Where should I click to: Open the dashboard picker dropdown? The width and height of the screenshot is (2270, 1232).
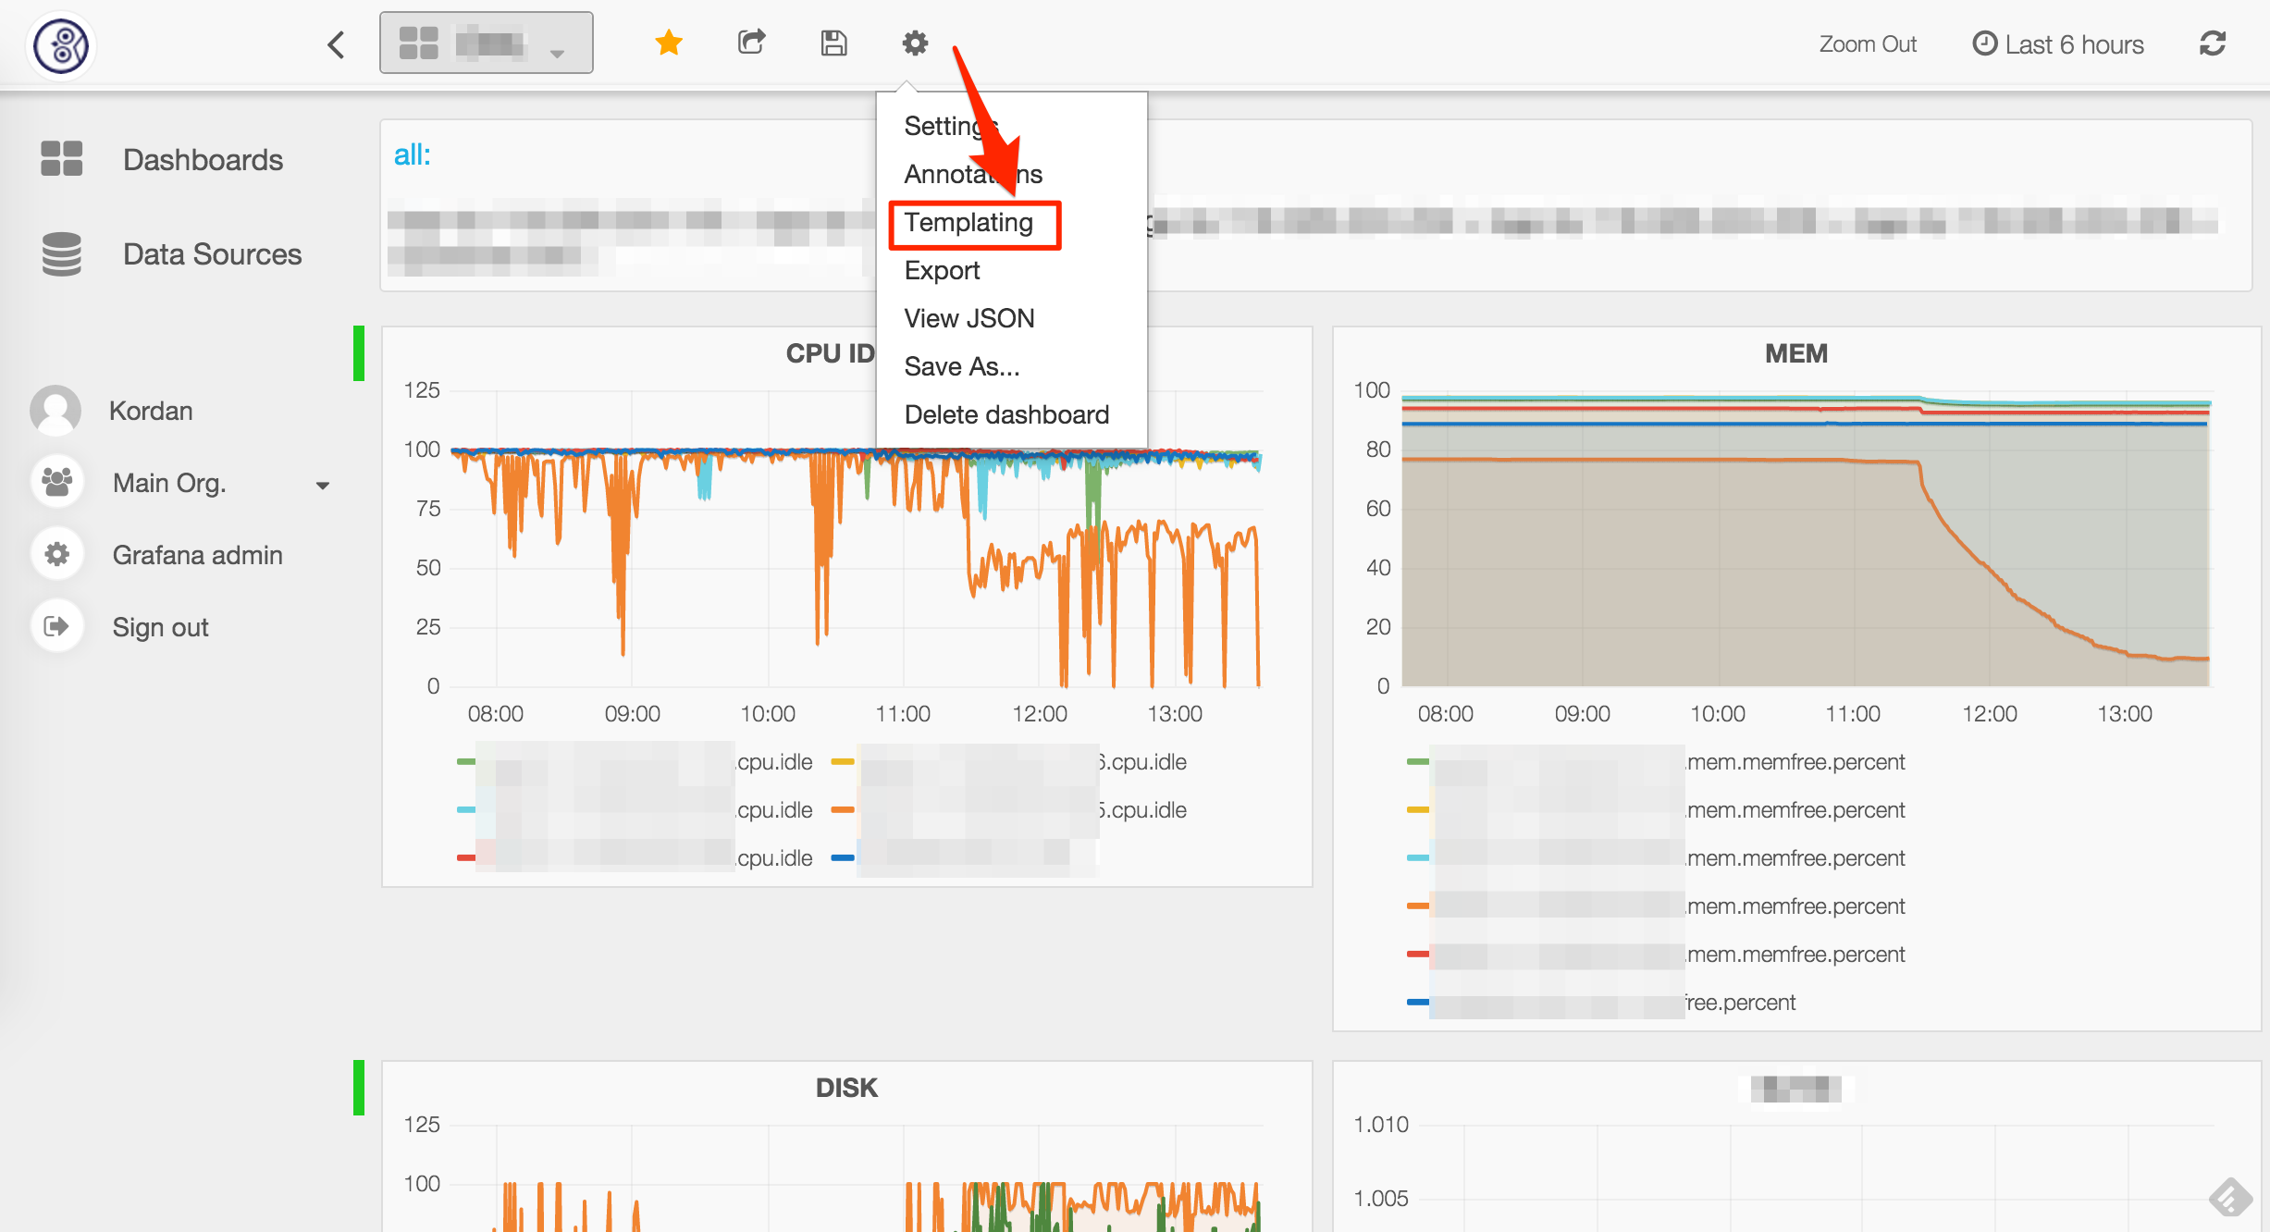point(486,43)
